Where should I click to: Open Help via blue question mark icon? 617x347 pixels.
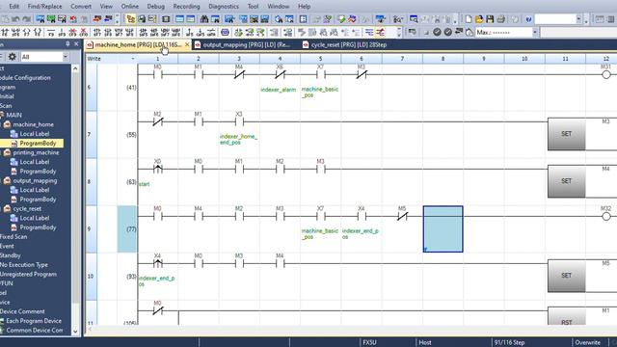click(x=528, y=19)
